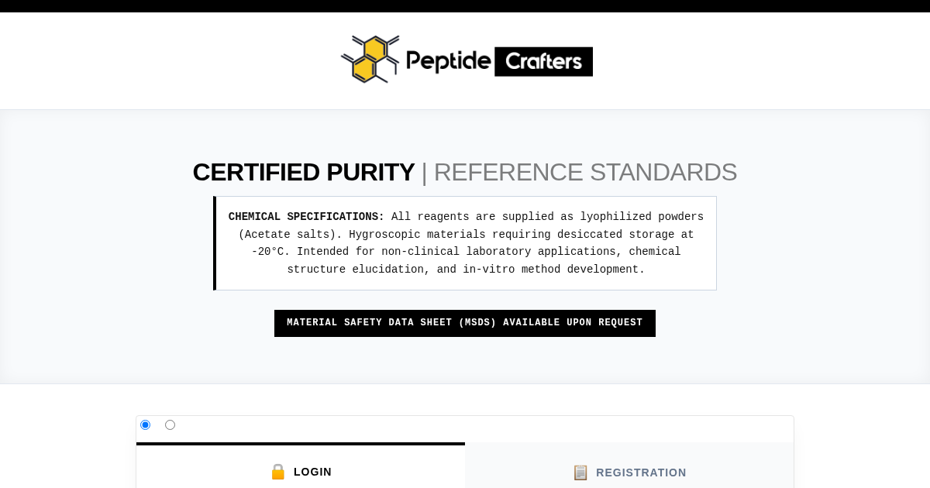The width and height of the screenshot is (930, 488).
Task: Click the CERTIFIED PURITY title
Action: coord(304,172)
